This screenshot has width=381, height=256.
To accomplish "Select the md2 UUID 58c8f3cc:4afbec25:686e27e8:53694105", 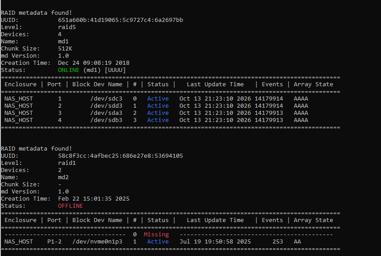I will coord(121,155).
